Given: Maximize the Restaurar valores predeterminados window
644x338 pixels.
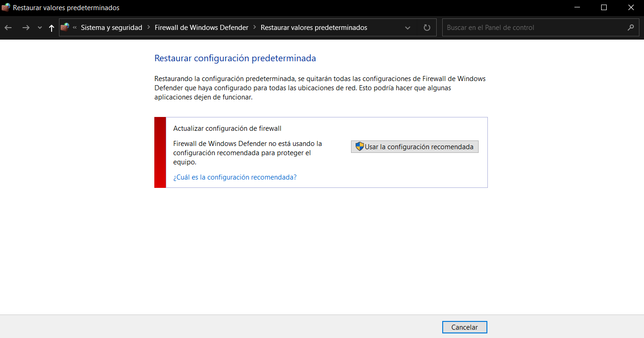Looking at the screenshot, I should [x=604, y=7].
